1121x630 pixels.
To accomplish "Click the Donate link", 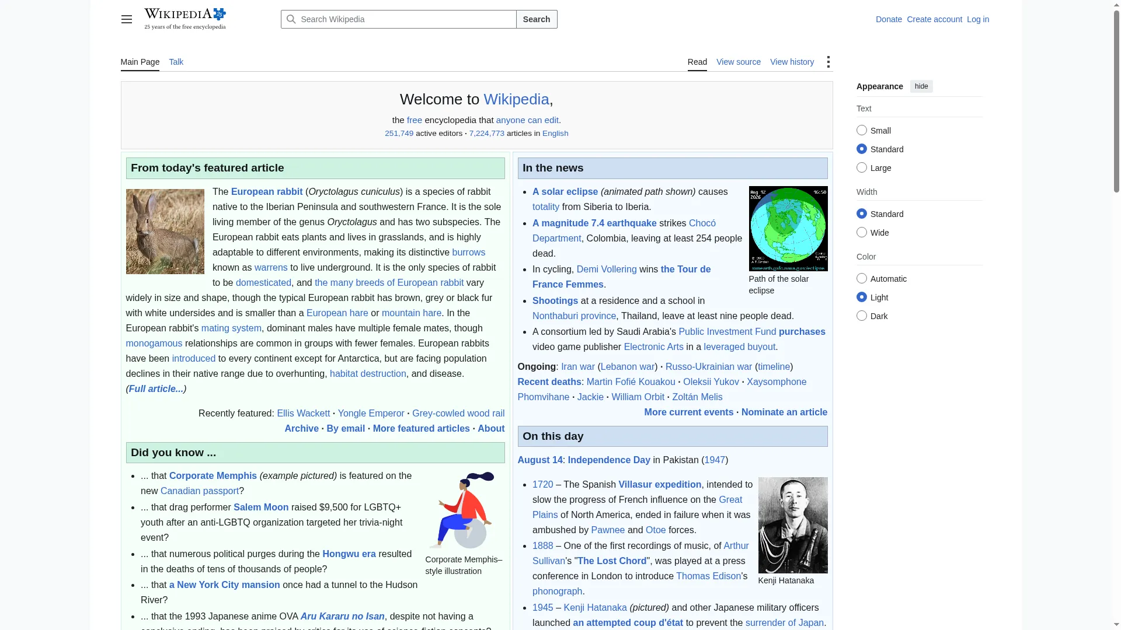I will click(x=889, y=19).
